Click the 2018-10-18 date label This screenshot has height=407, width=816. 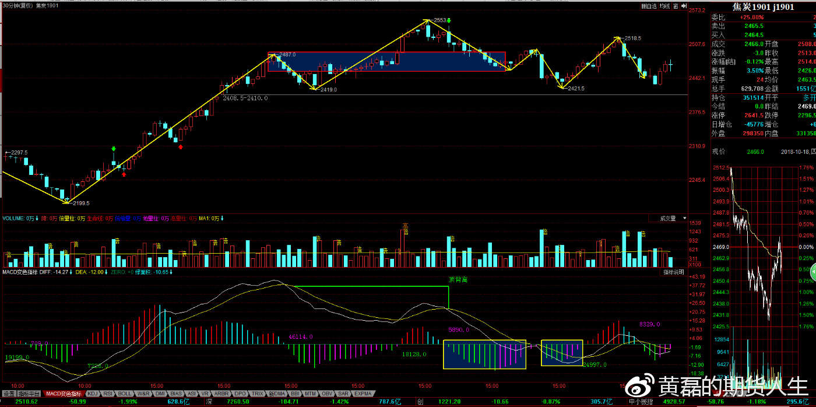coord(794,152)
